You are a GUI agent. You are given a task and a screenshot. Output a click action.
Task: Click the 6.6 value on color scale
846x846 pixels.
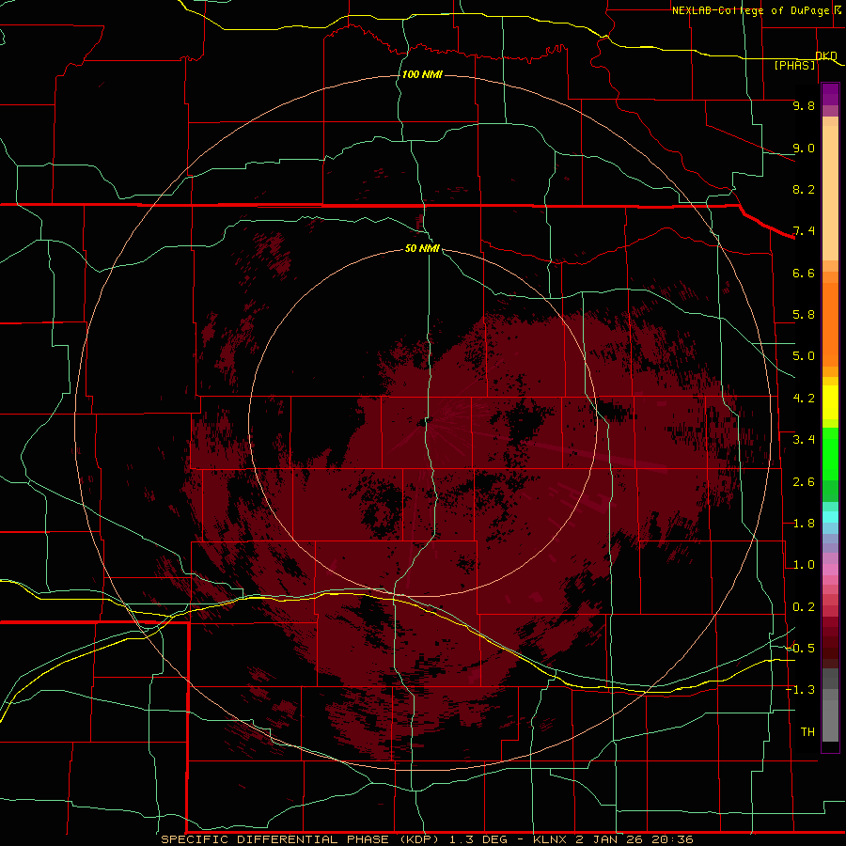click(804, 273)
